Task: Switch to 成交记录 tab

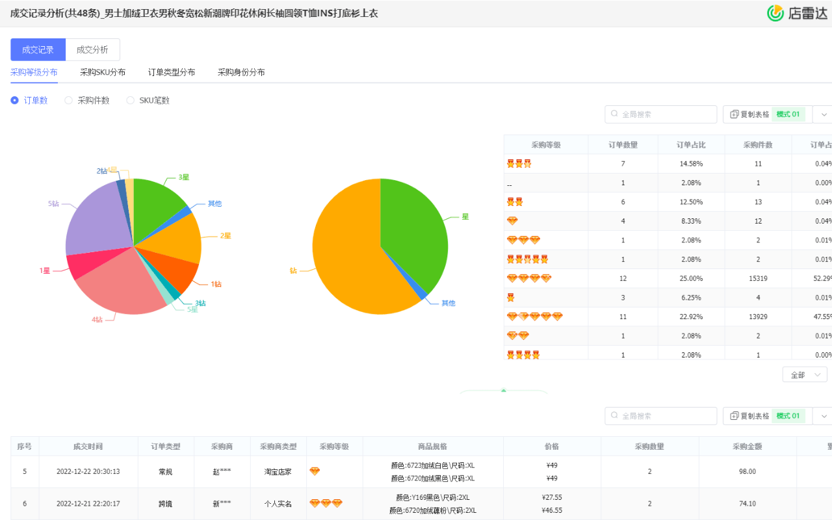Action: pos(38,49)
